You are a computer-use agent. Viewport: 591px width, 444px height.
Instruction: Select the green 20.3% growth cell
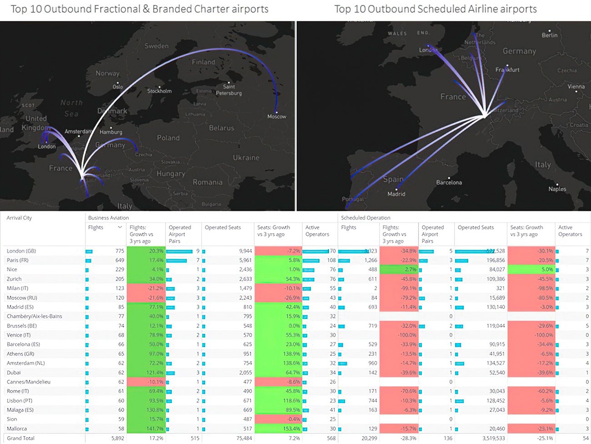[145, 251]
